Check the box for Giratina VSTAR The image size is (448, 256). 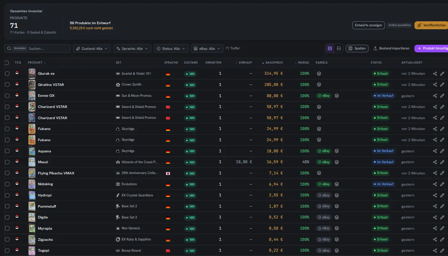tap(7, 84)
